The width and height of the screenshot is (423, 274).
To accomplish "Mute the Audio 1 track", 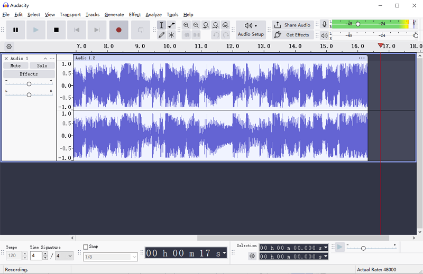I will click(x=15, y=66).
